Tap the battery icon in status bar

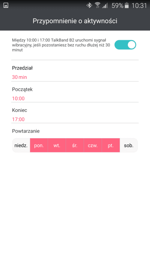point(126,5)
